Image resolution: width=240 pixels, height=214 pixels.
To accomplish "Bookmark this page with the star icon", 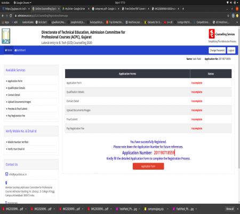I will (228, 16).
